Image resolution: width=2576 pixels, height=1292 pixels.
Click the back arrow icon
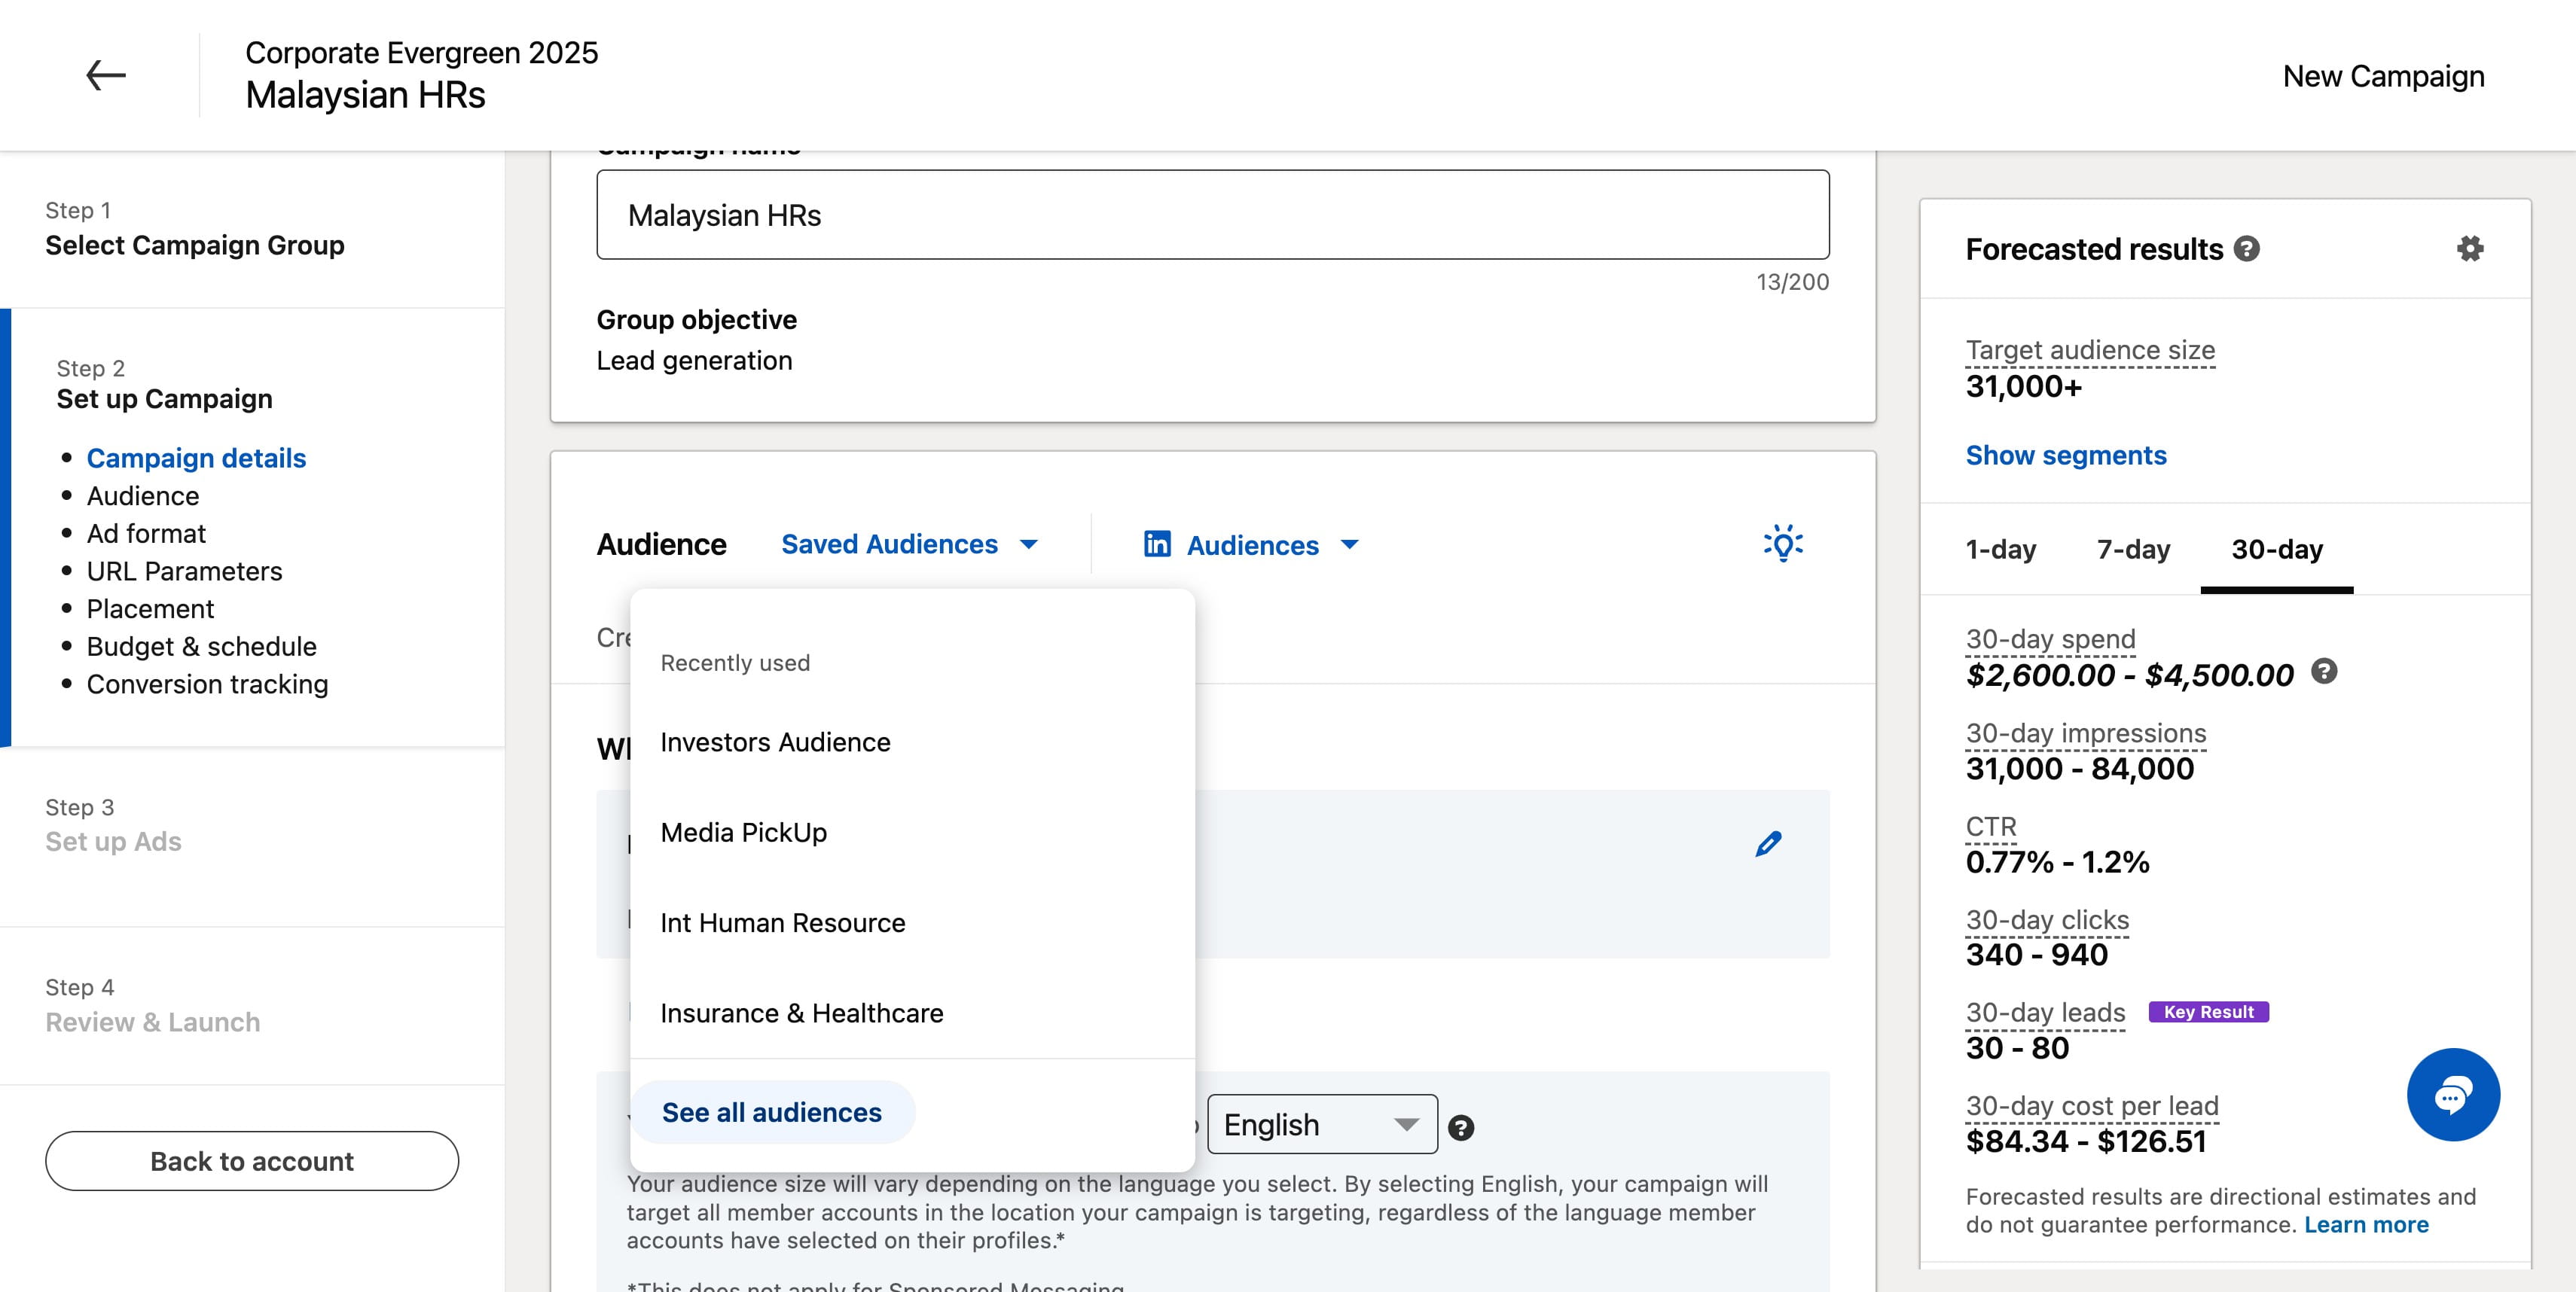[x=105, y=75]
